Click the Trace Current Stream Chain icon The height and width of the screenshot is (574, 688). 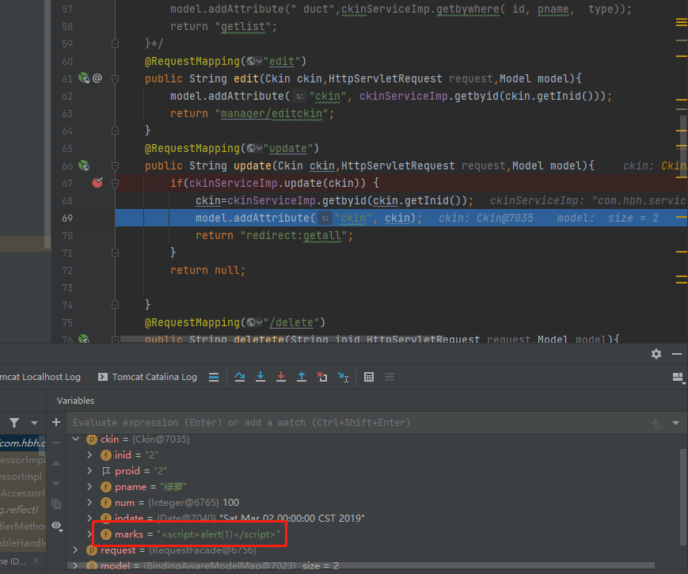(x=390, y=377)
